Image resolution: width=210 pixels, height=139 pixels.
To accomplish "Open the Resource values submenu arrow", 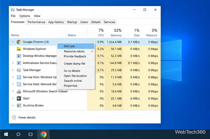I will coord(92,51).
